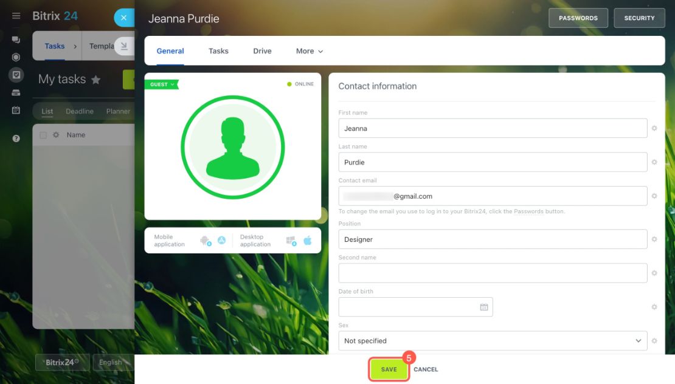The height and width of the screenshot is (384, 675).
Task: Focus the Position field containing Designer
Action: 493,239
